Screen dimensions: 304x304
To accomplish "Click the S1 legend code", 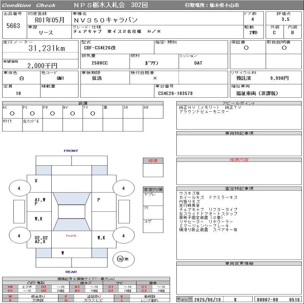I will (x=111, y=287).
